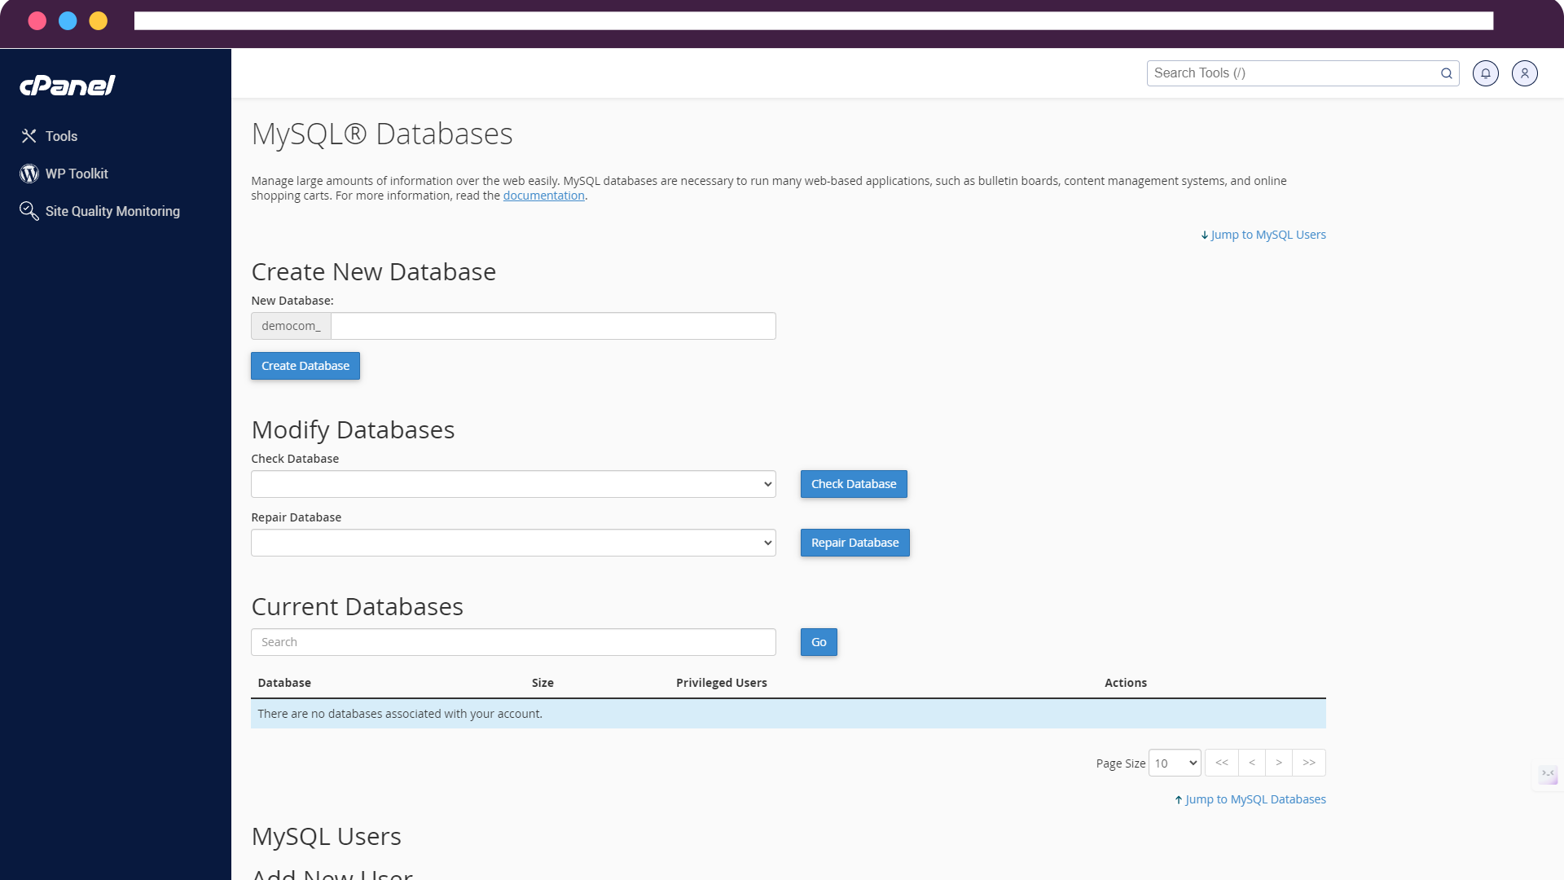Click the Site Quality Monitoring magnifier icon
This screenshot has height=880, width=1564.
29,211
